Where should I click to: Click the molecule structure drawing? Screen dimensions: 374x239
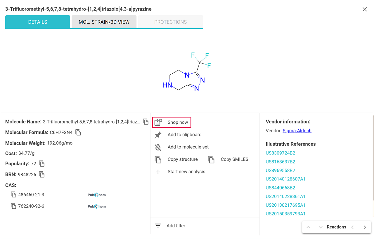[x=187, y=71]
